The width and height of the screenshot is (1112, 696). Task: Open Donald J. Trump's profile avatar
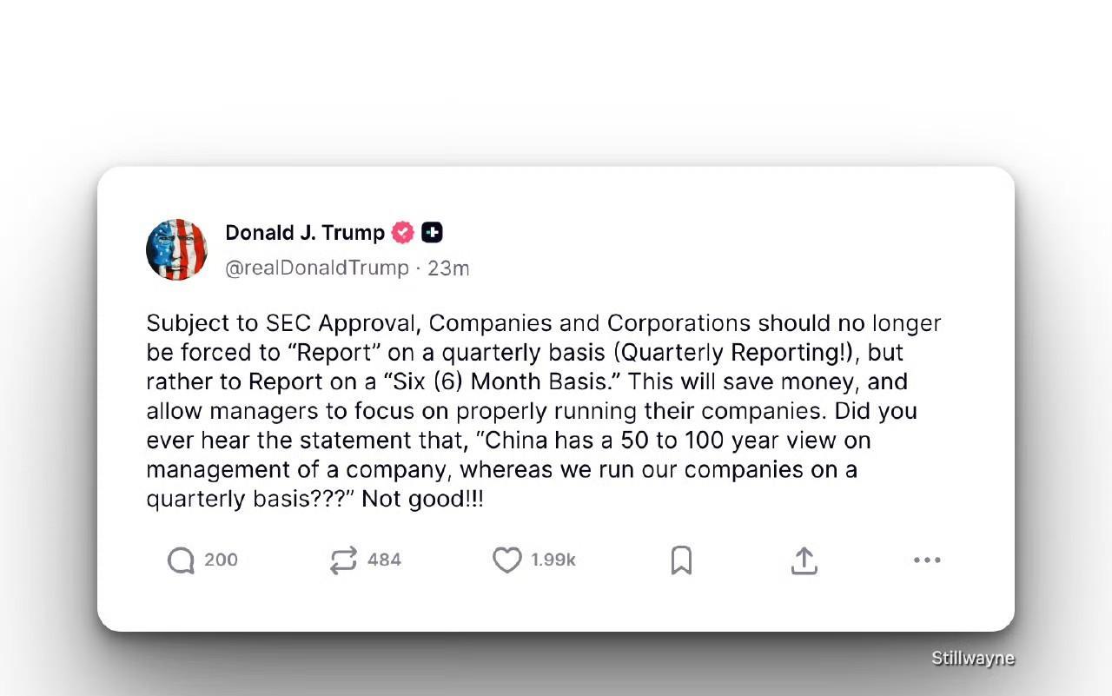[176, 250]
